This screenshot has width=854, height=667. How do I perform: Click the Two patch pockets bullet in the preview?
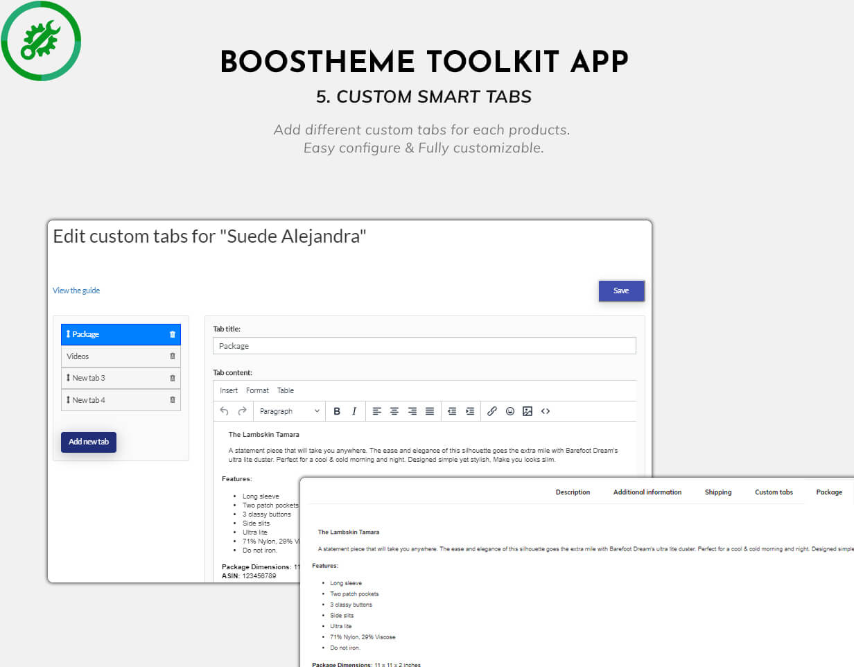[354, 594]
